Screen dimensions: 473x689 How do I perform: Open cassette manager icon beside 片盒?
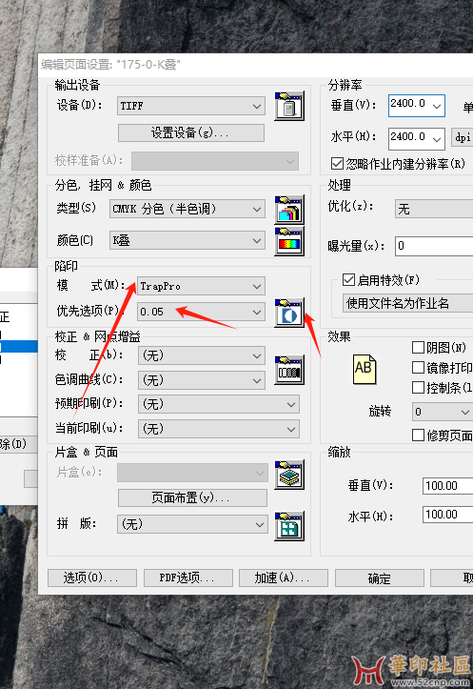coord(289,475)
